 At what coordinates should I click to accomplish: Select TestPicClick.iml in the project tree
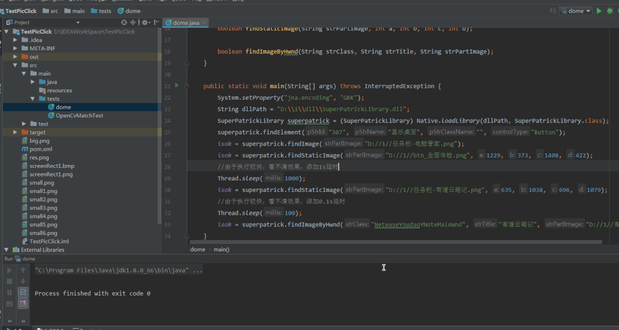[x=45, y=241]
